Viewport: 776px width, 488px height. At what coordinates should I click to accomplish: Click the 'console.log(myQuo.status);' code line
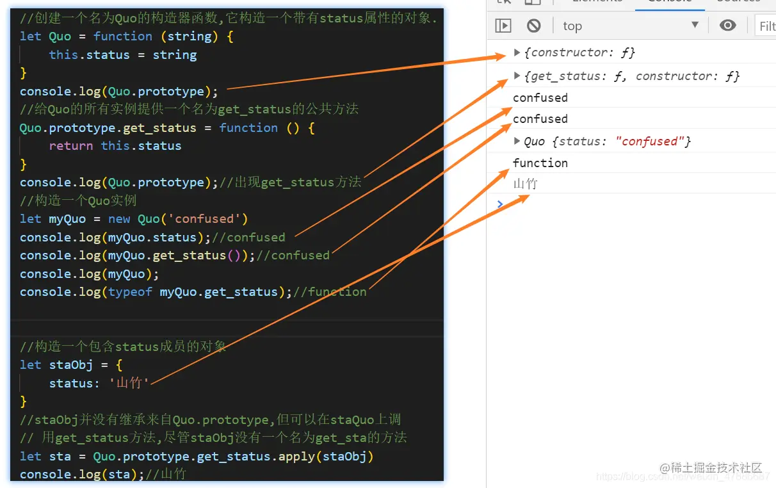coord(152,237)
